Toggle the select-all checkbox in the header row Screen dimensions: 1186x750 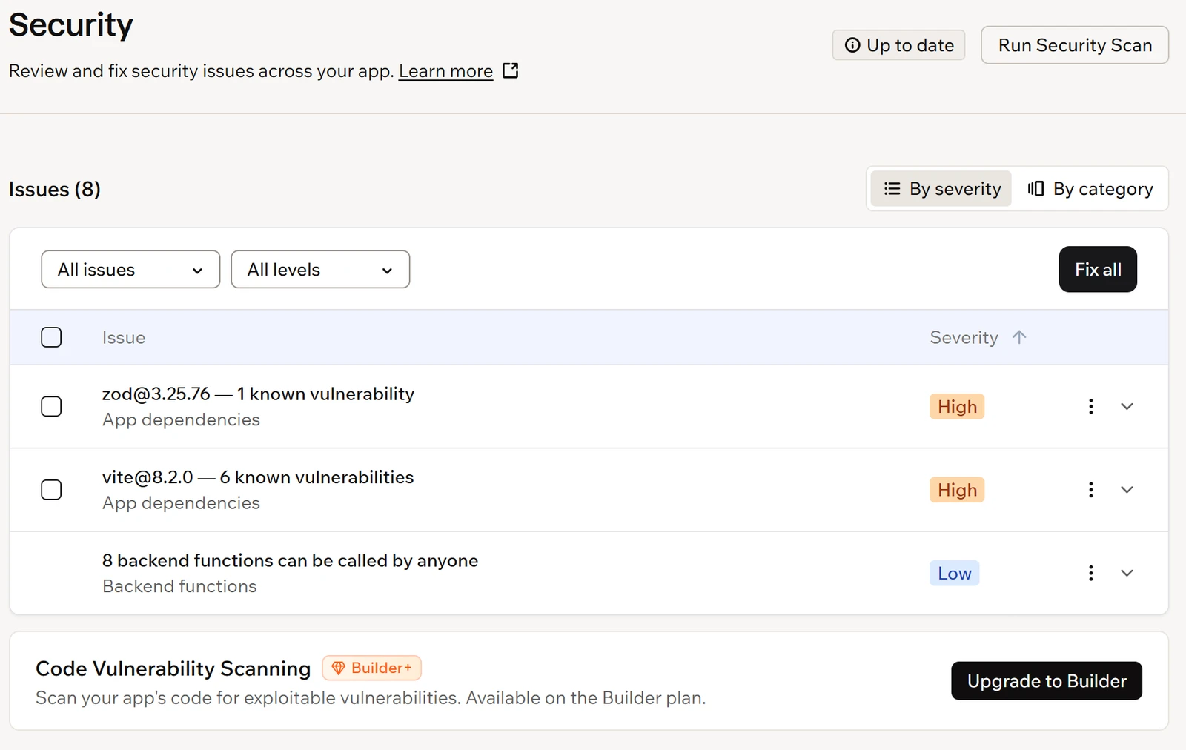[51, 337]
